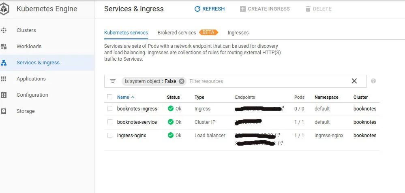Toggle the select-all services checkbox
Image resolution: width=405 pixels, height=193 pixels.
click(x=110, y=97)
